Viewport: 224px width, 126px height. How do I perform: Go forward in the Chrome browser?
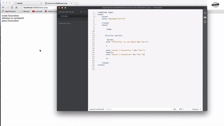(8, 7)
